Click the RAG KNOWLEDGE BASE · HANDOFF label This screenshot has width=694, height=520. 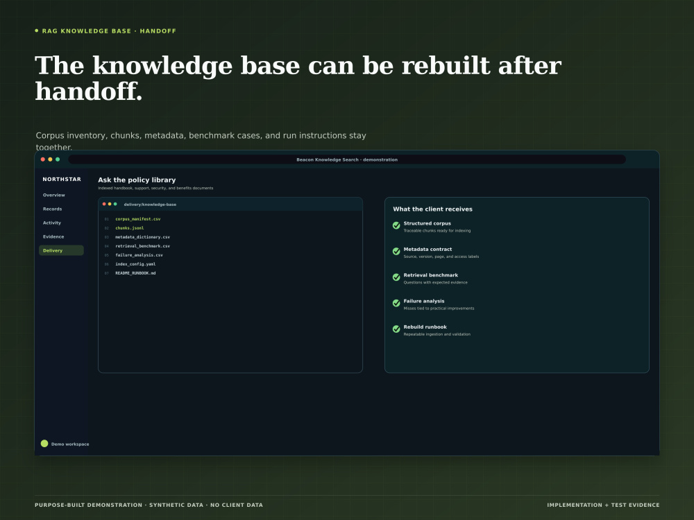[x=109, y=31]
